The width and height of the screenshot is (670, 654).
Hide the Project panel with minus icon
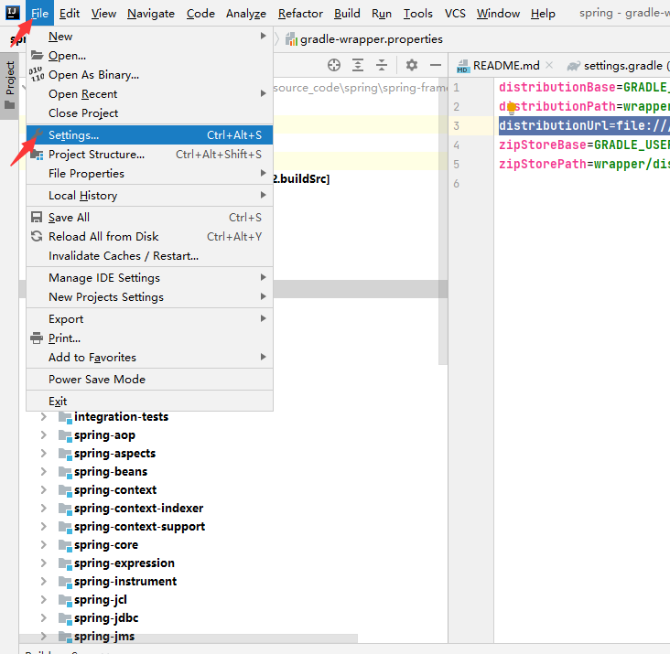(x=436, y=65)
